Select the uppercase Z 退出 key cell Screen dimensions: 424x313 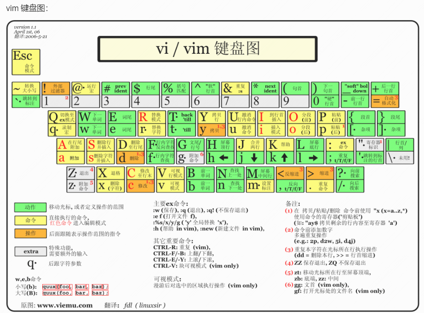pos(80,173)
